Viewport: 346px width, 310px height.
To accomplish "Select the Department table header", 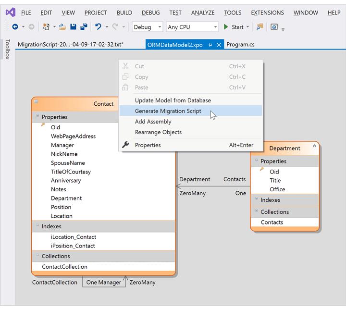I will click(x=284, y=148).
